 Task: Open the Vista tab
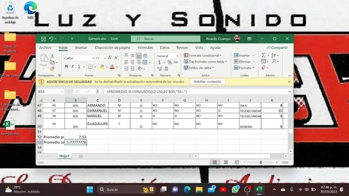click(x=199, y=47)
